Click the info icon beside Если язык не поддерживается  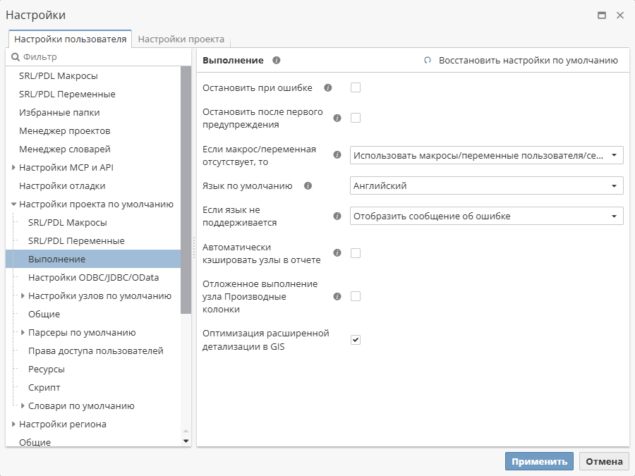337,216
